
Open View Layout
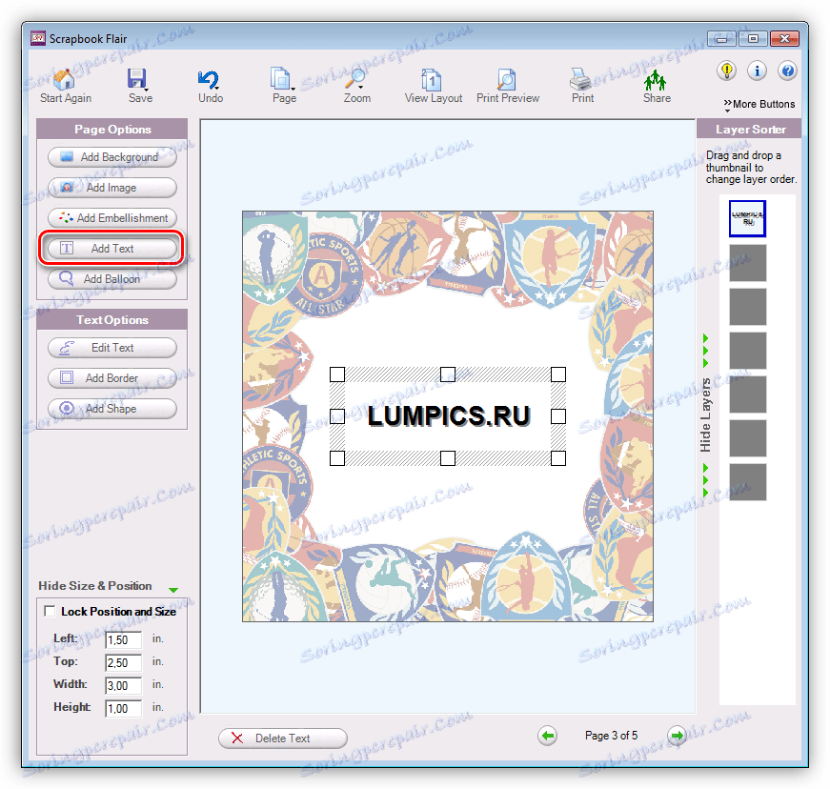click(x=433, y=86)
